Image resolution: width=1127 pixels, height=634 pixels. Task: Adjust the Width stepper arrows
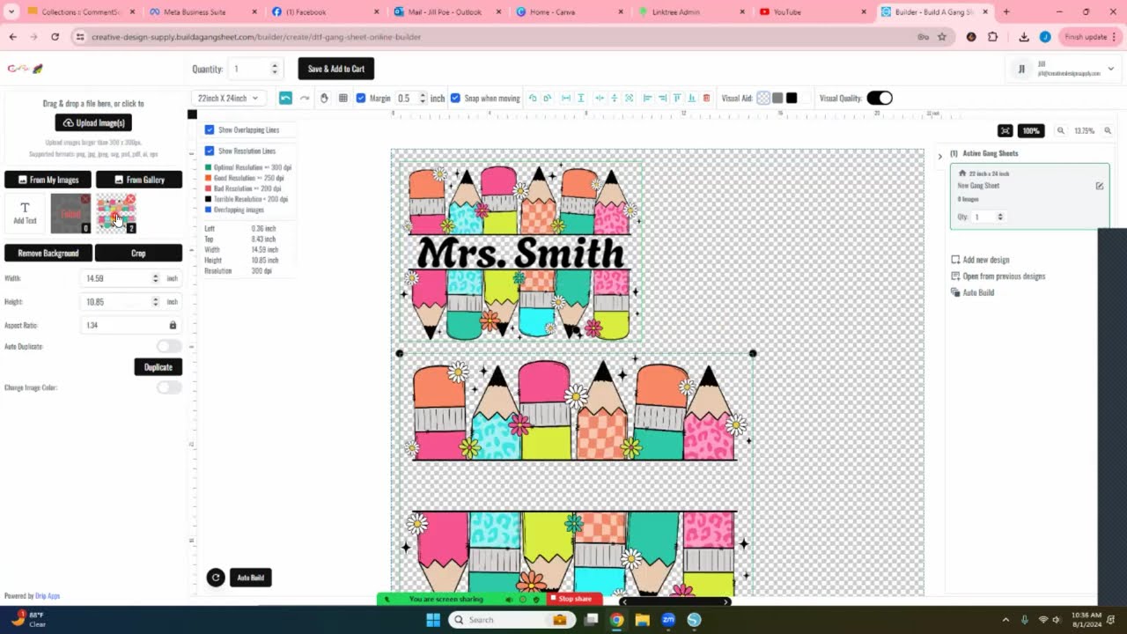[156, 278]
